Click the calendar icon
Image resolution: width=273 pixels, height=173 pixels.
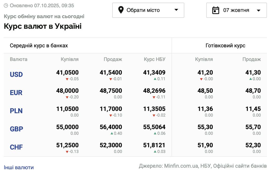coord(216,10)
